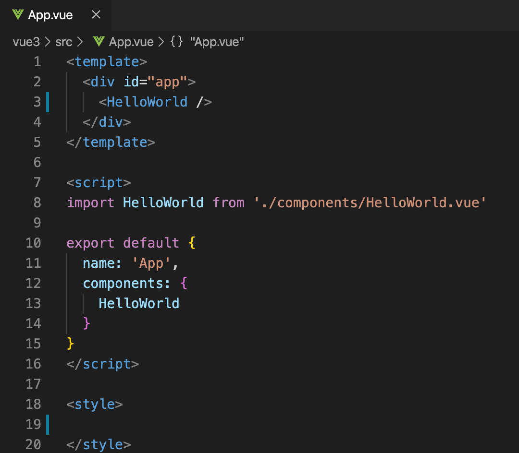
Task: Close the App.vue editor tab
Action: click(x=96, y=15)
